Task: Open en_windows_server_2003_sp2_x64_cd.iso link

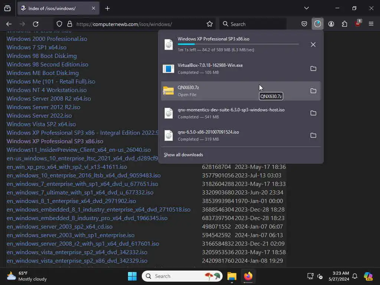Action: 59,227
